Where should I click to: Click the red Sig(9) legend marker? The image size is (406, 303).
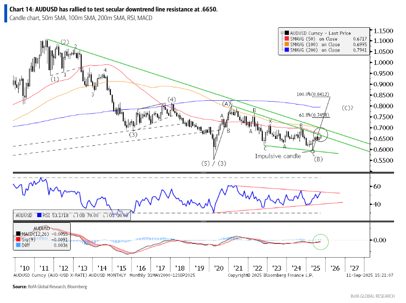pos(16,239)
